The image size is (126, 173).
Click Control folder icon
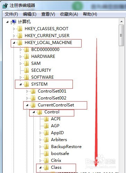coord(40,112)
